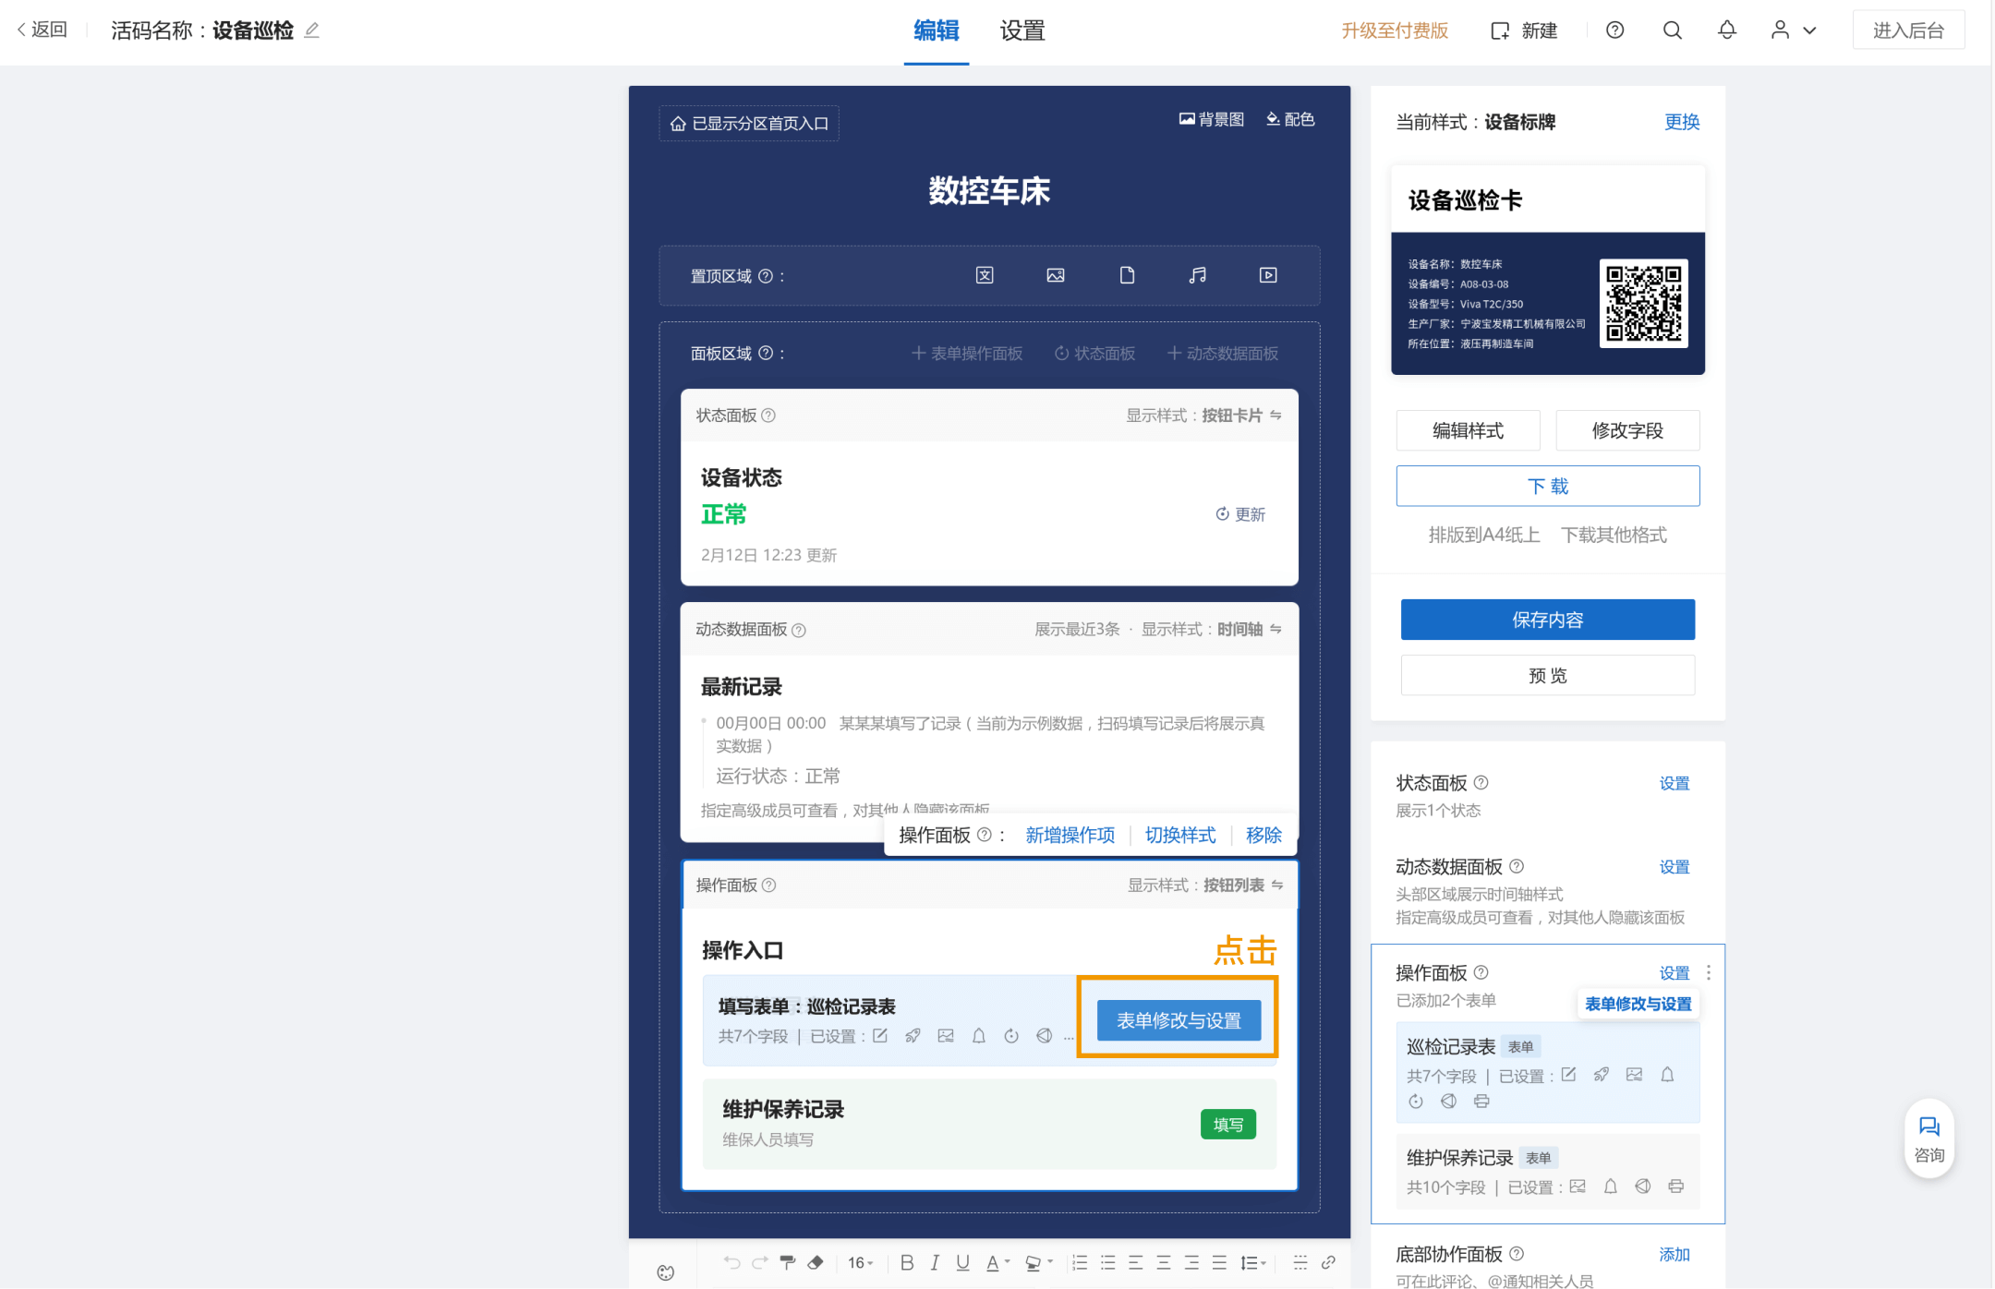Click the format painter in editor toolbar
This screenshot has height=1289, width=1995.
click(787, 1262)
